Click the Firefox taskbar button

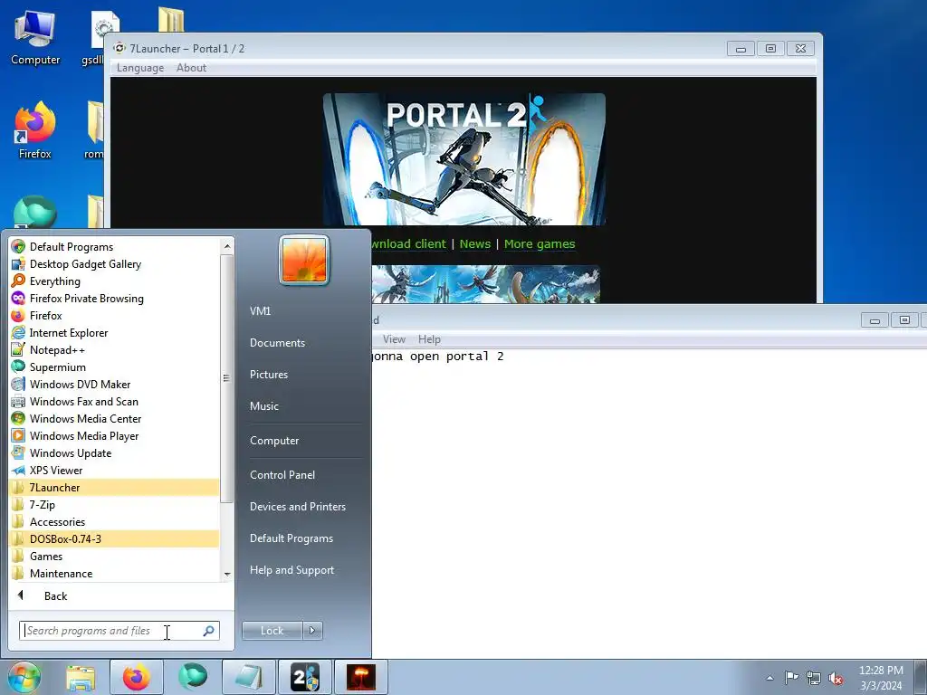click(x=137, y=677)
